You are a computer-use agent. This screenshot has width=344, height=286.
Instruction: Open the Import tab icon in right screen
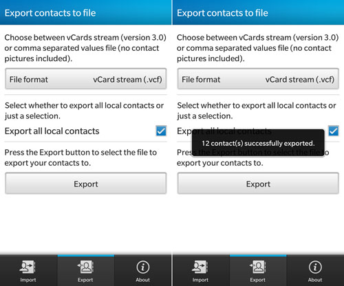[x=200, y=267]
